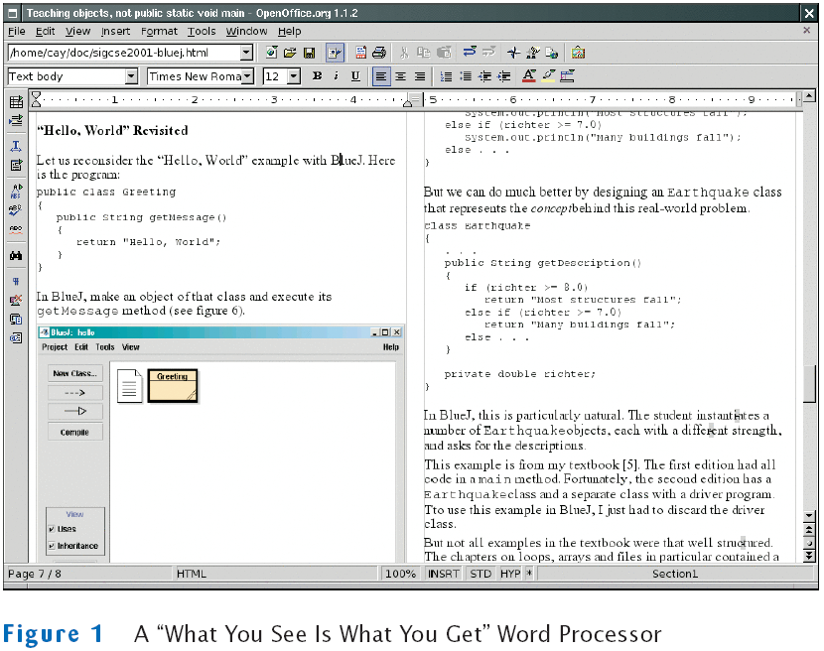Expand the Text body style dropdown

(131, 76)
